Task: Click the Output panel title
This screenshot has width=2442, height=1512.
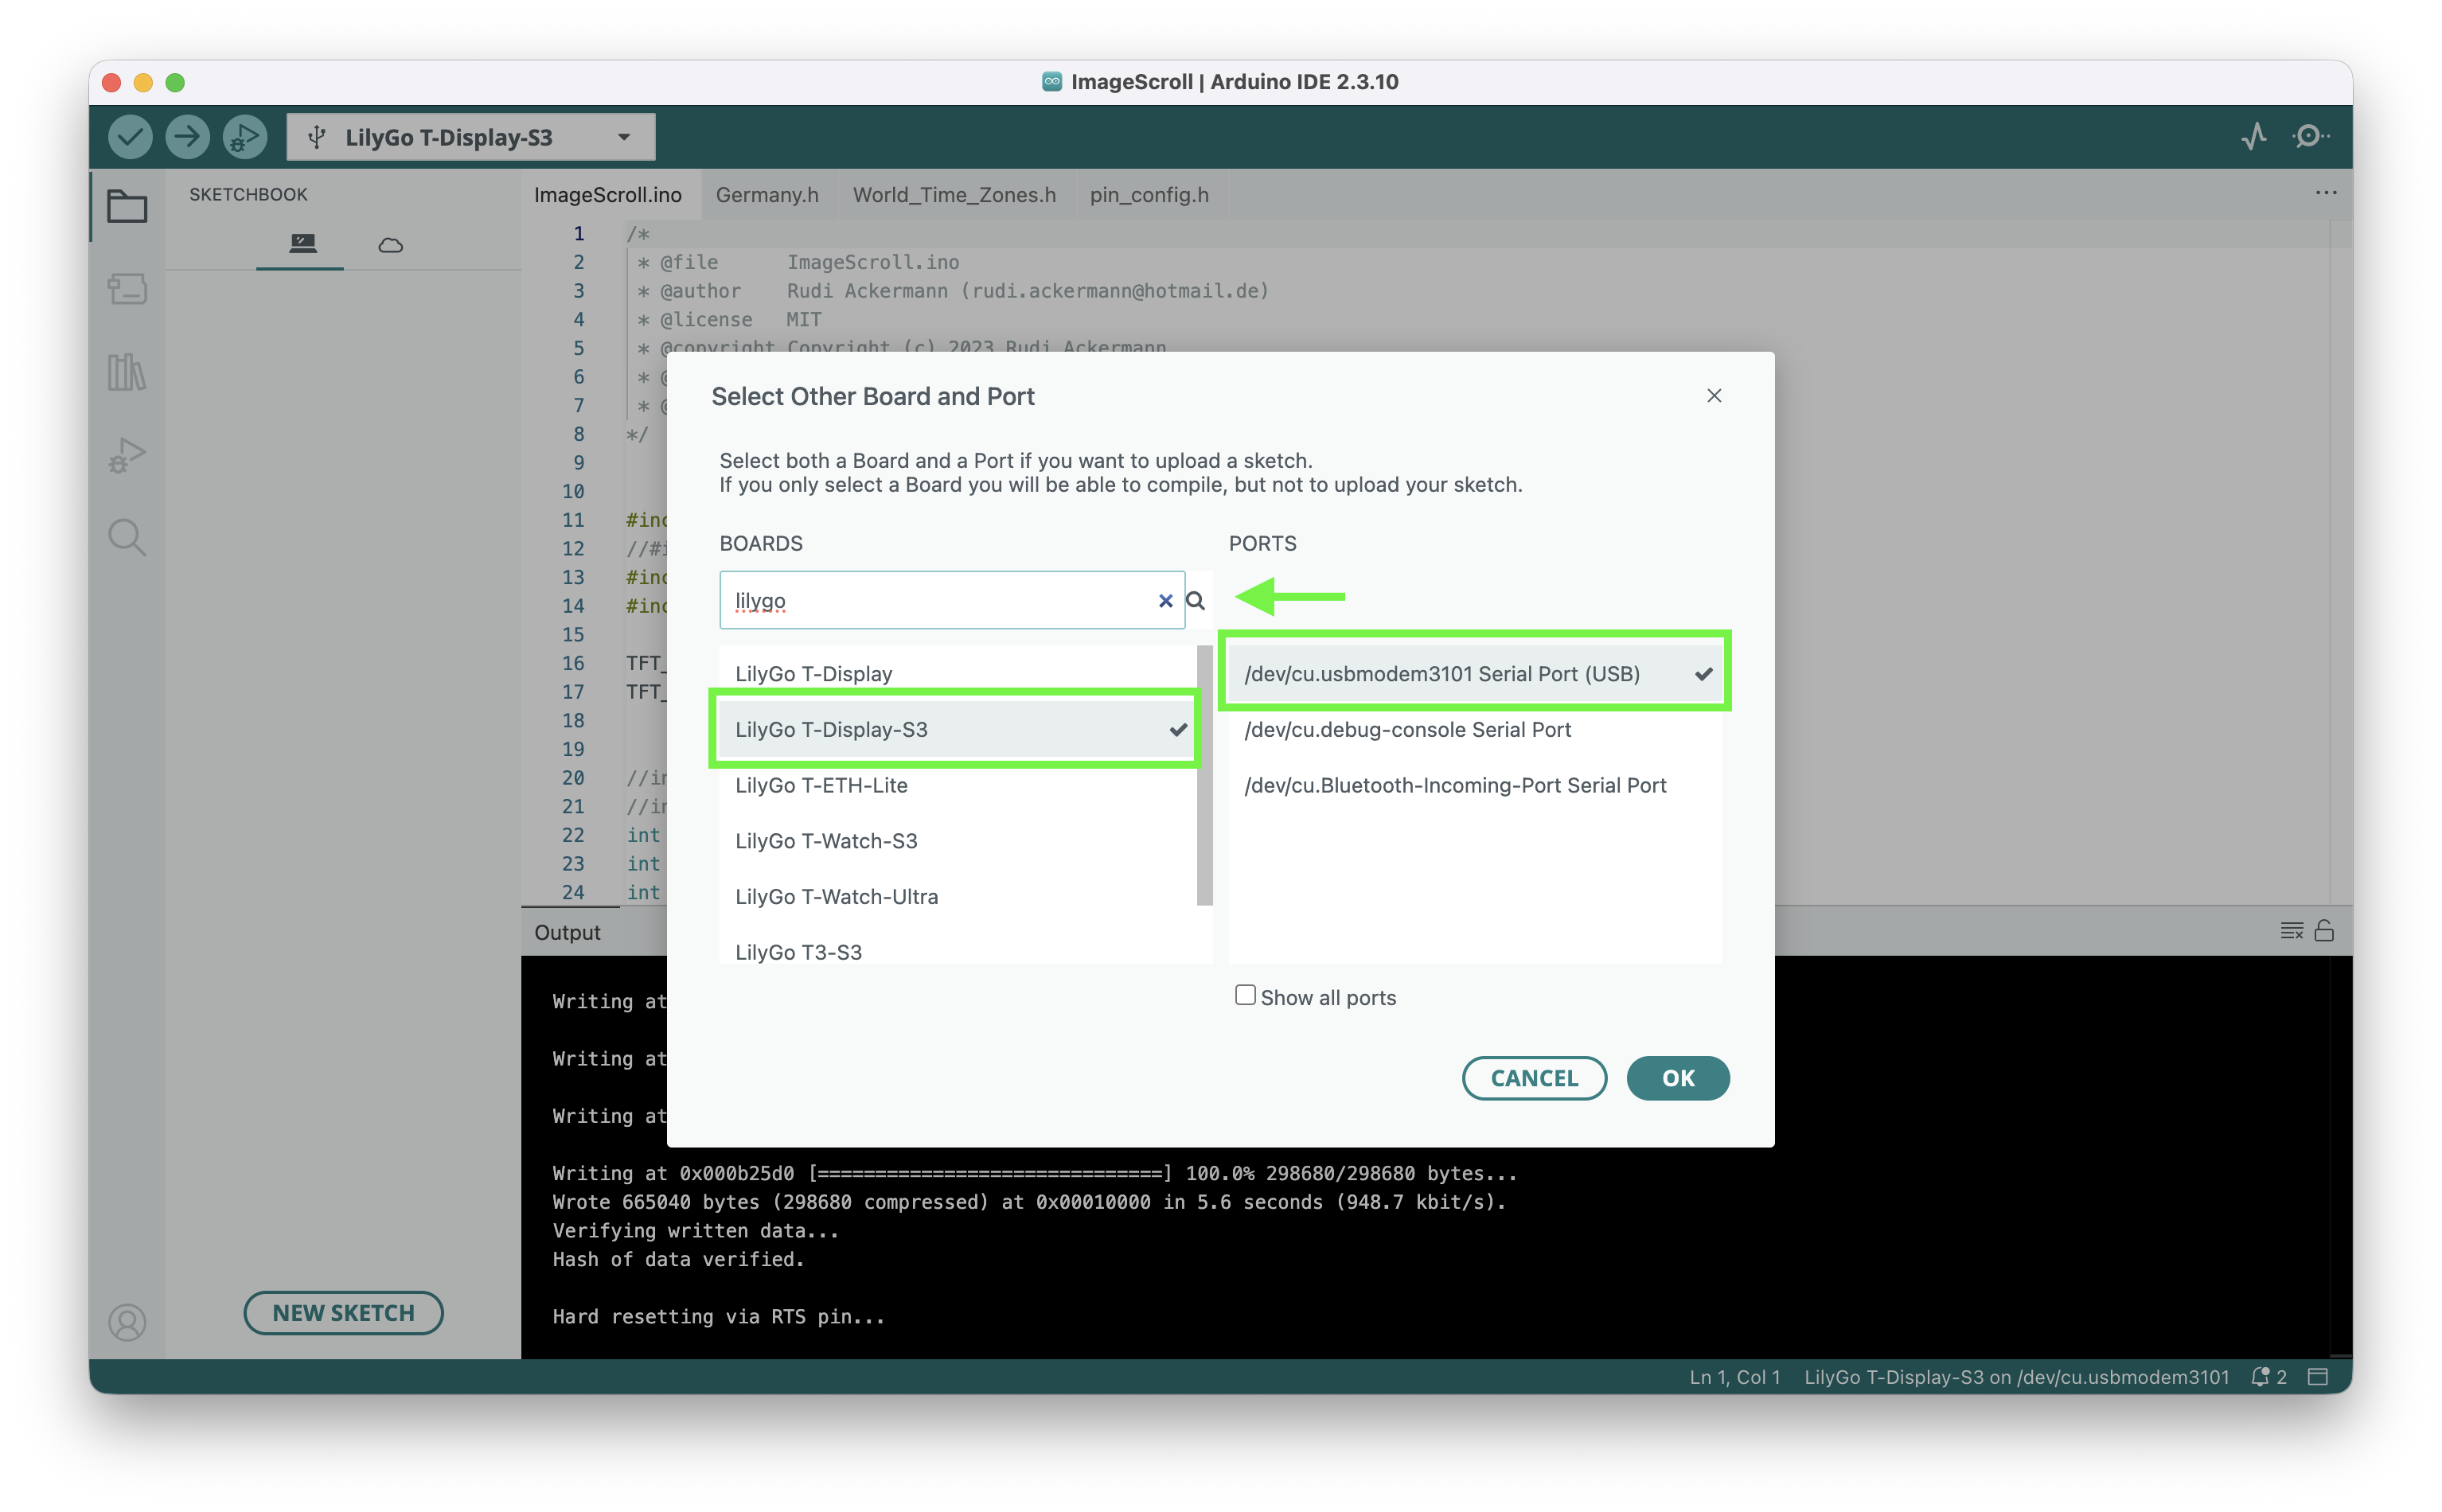Action: [x=567, y=932]
